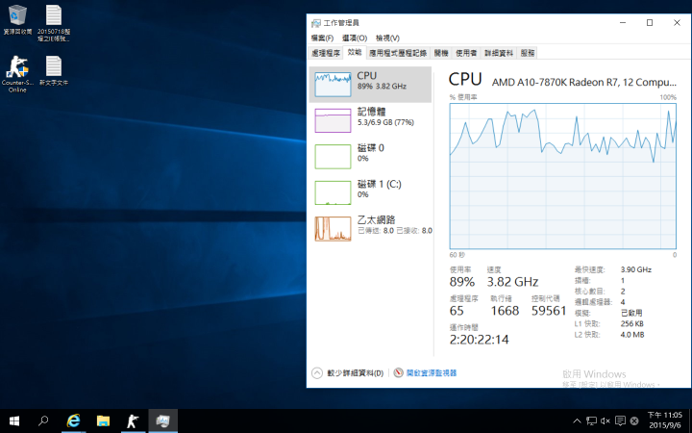Open the 檔案(F) menu
The width and height of the screenshot is (692, 433).
tap(322, 38)
